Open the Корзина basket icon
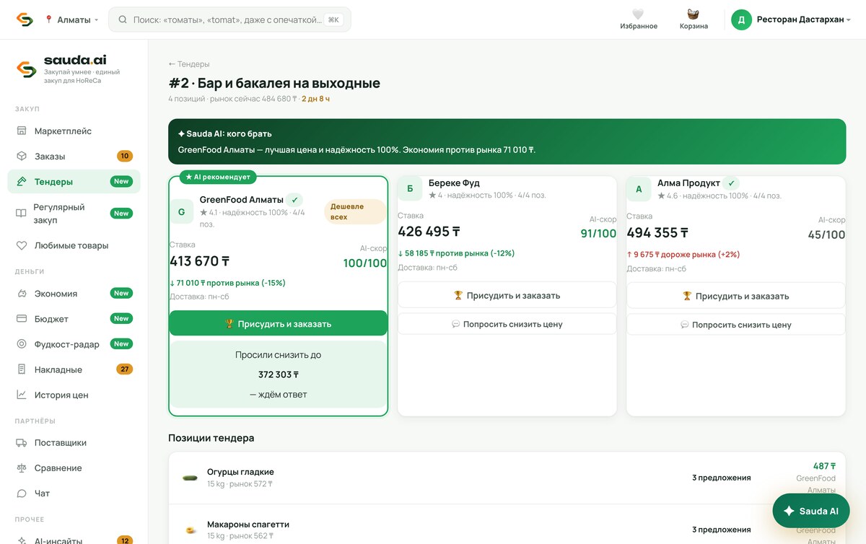The height and width of the screenshot is (544, 866). tap(694, 14)
